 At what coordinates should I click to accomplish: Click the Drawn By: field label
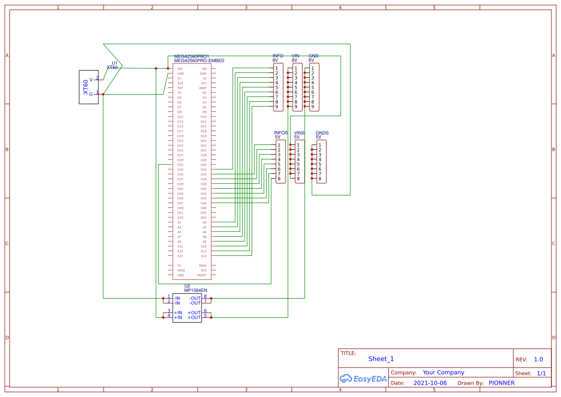470,383
